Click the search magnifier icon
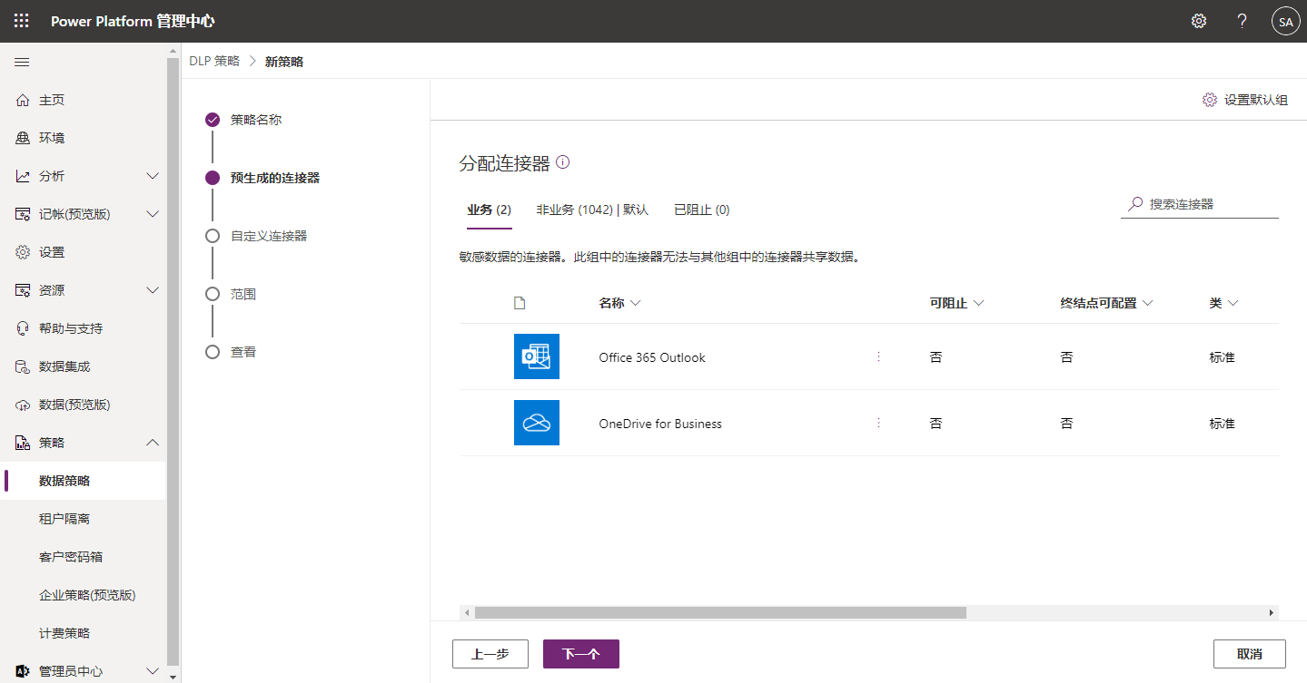Screen dimensions: 1307x683 (1135, 204)
